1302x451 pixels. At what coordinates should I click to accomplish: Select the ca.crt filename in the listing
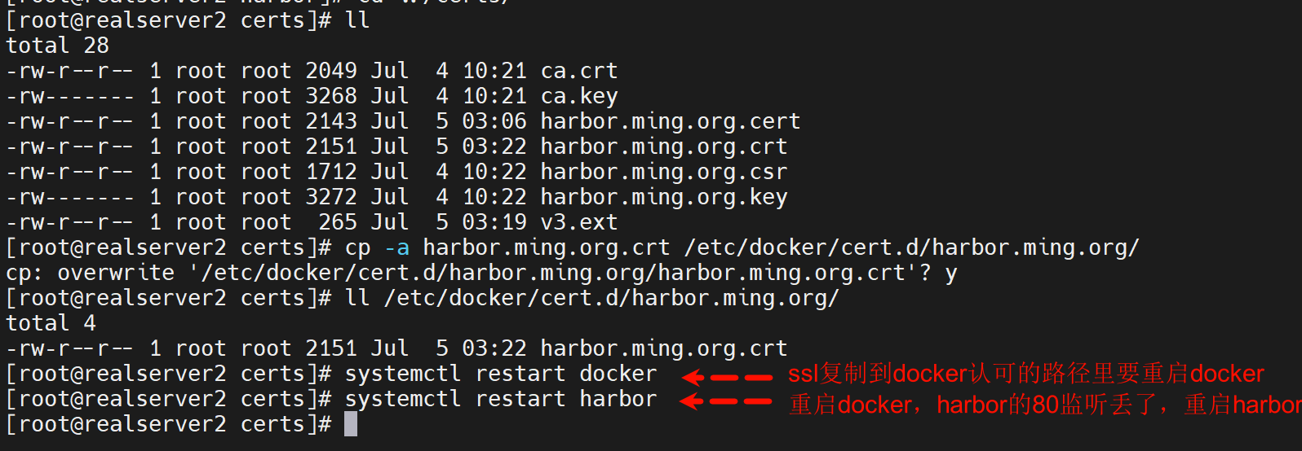click(579, 71)
